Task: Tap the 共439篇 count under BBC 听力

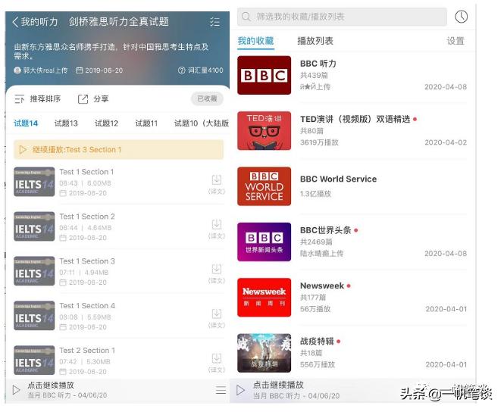Action: click(314, 76)
